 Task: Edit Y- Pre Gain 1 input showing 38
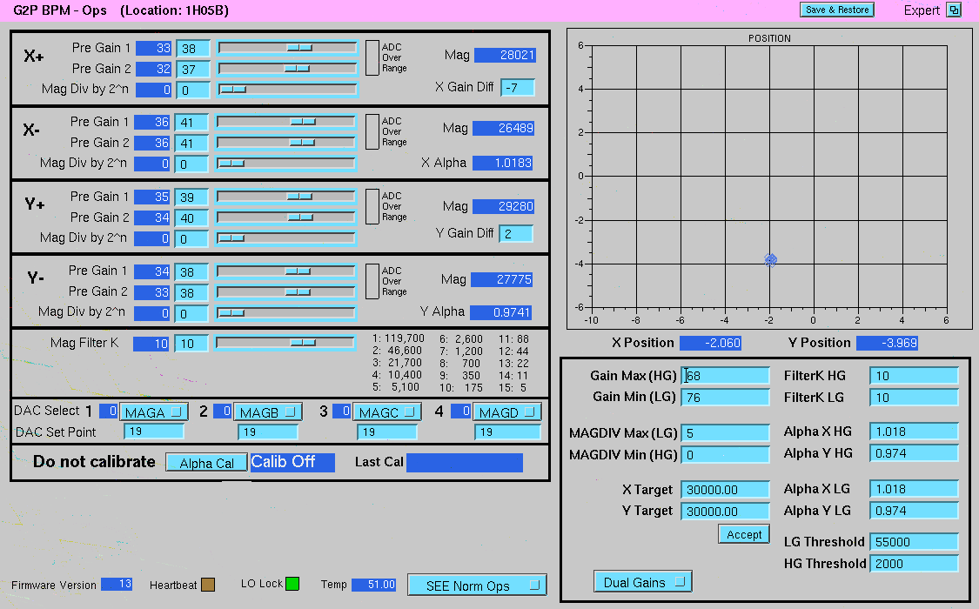click(x=191, y=272)
